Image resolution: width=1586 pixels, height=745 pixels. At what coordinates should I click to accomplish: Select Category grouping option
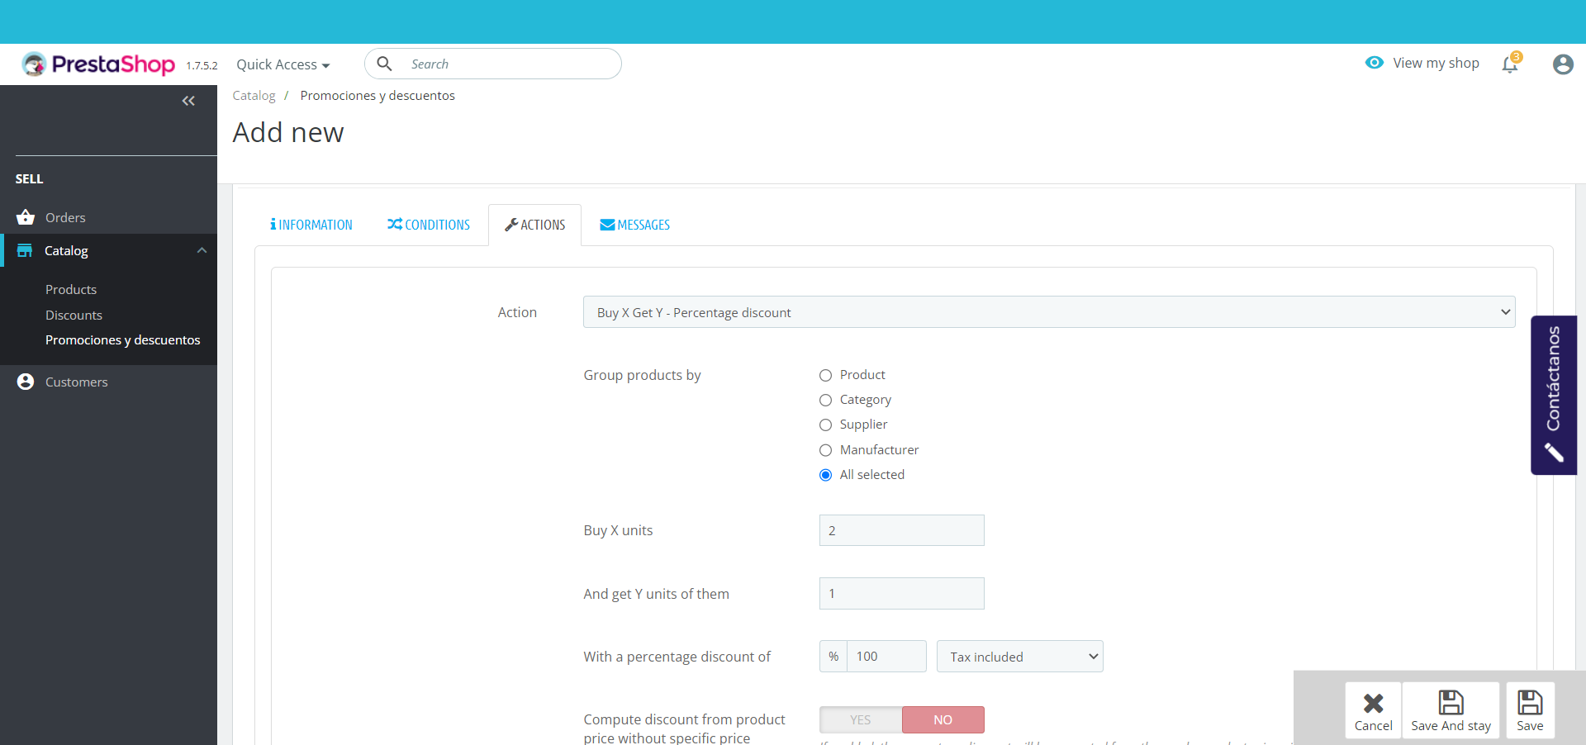point(825,400)
